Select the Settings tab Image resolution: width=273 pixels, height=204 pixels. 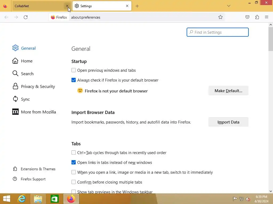pos(102,6)
